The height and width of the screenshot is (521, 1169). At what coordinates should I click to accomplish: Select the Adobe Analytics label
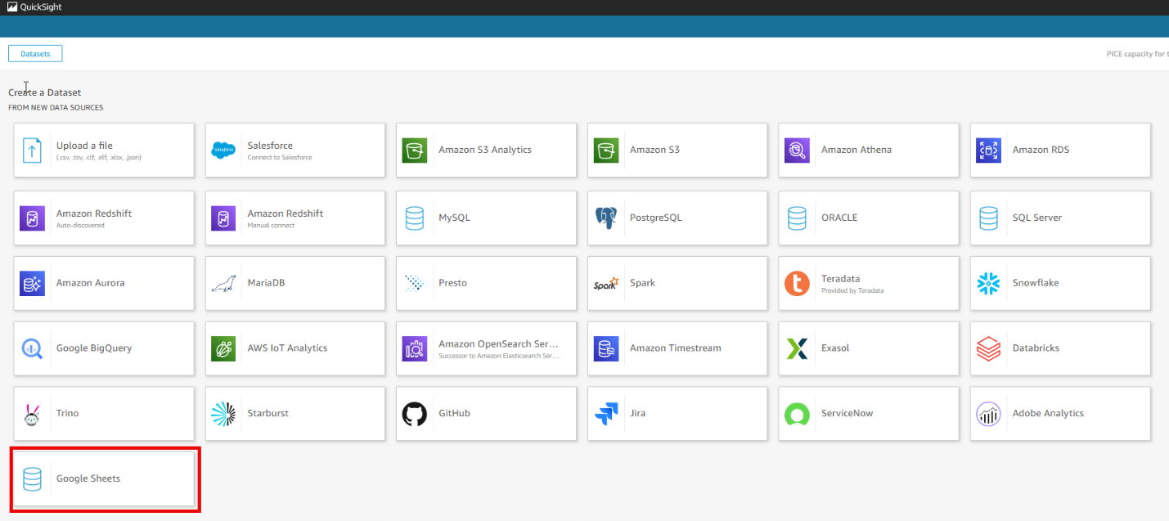[x=1048, y=414]
